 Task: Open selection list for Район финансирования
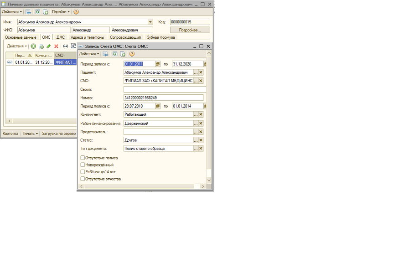point(196,124)
